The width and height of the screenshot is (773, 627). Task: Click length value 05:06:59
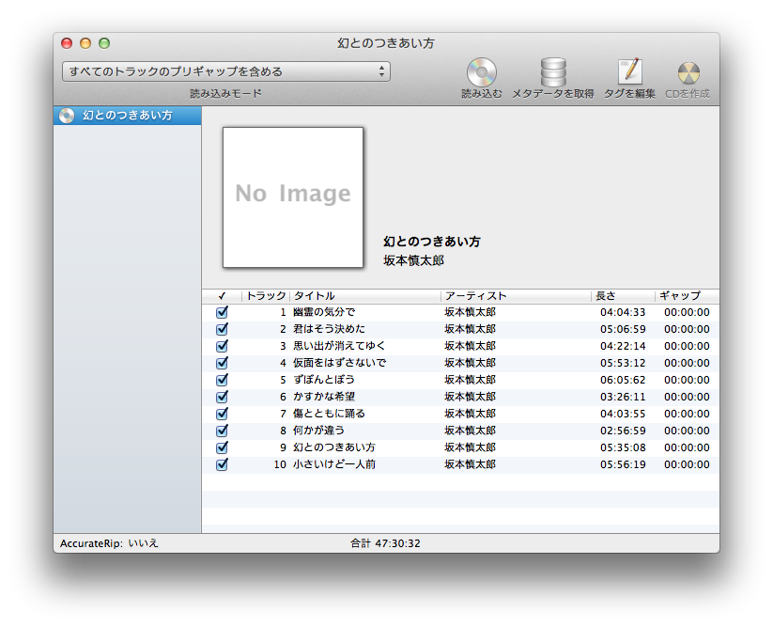click(623, 329)
